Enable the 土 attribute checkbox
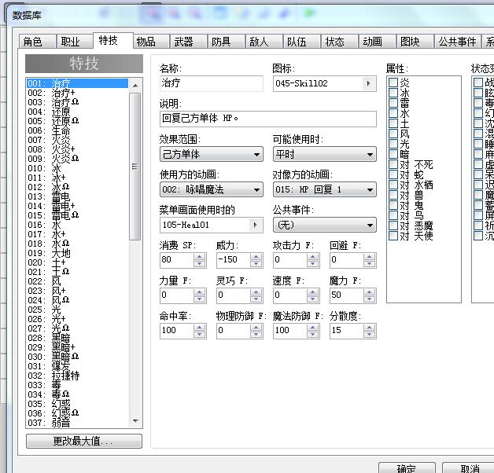The image size is (494, 473). coord(393,123)
